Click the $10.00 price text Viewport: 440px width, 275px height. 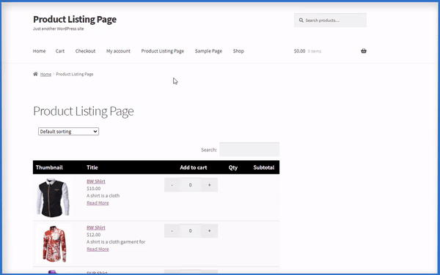pyautogui.click(x=93, y=189)
